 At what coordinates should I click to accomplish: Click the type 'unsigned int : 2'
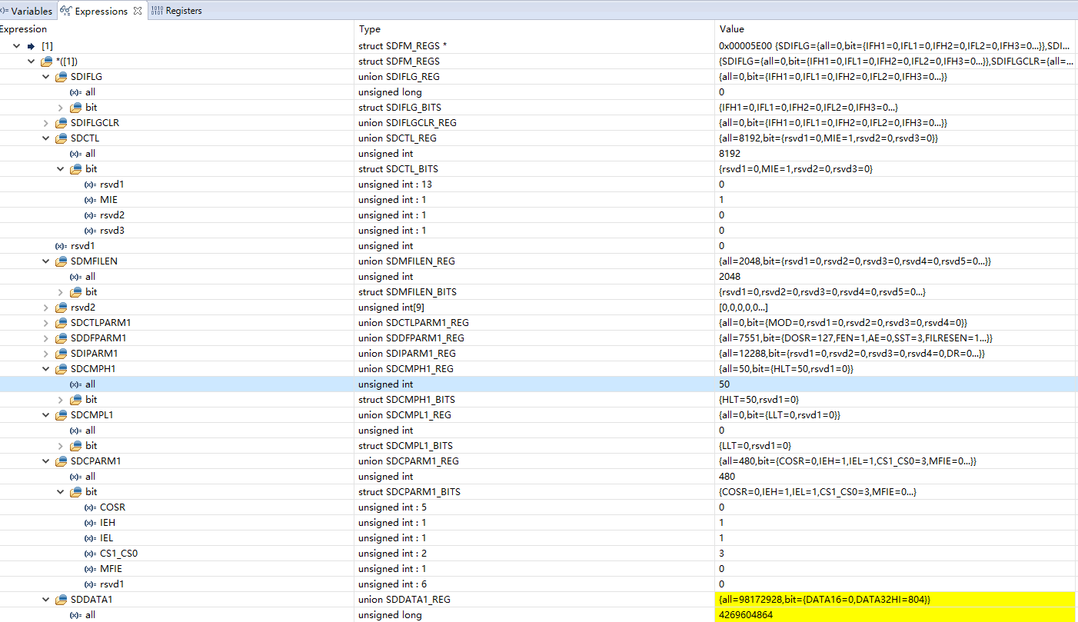[x=392, y=554]
